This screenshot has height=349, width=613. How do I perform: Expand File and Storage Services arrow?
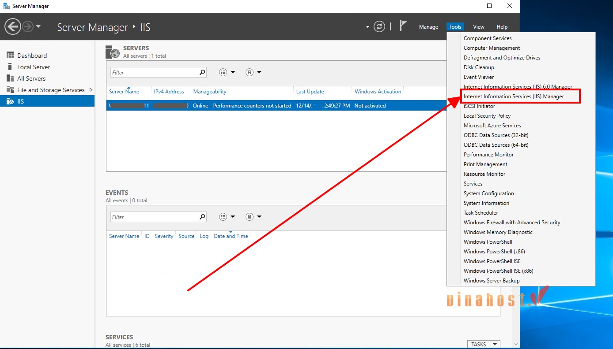tap(91, 90)
